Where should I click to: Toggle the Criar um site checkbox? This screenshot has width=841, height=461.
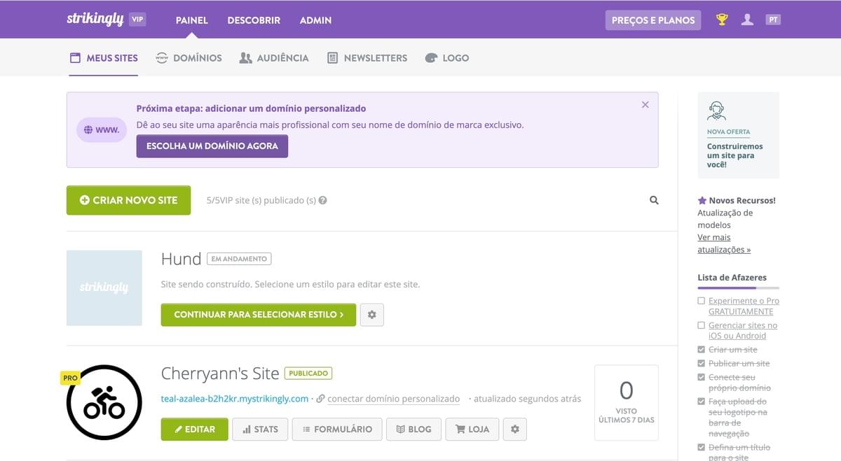click(x=702, y=350)
